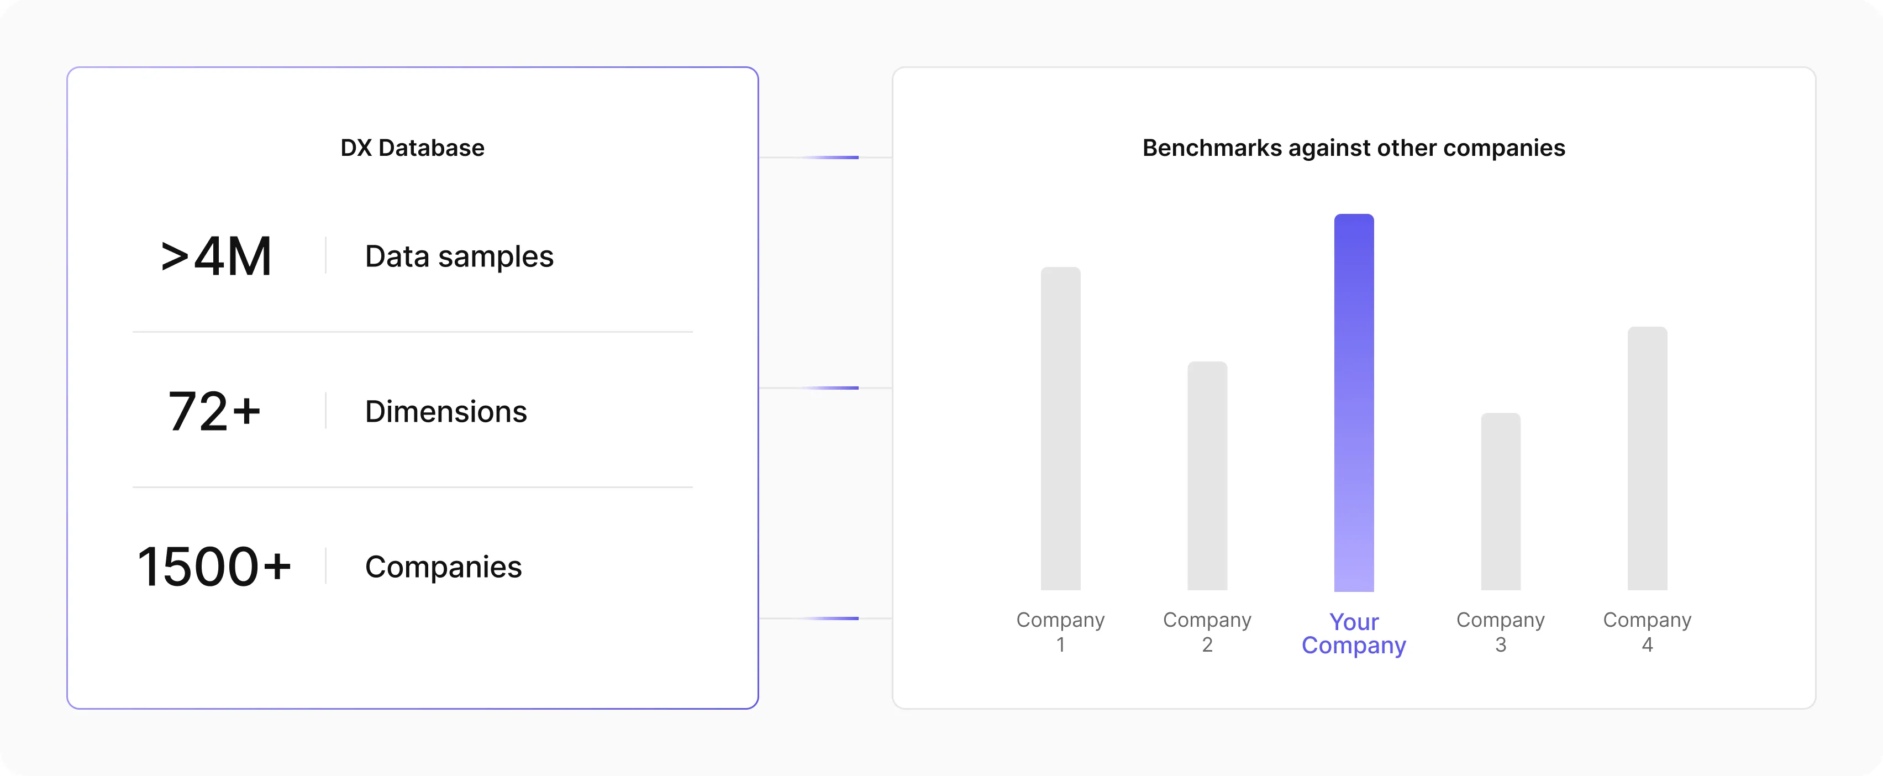Open the purple Your Company label

click(x=1354, y=633)
